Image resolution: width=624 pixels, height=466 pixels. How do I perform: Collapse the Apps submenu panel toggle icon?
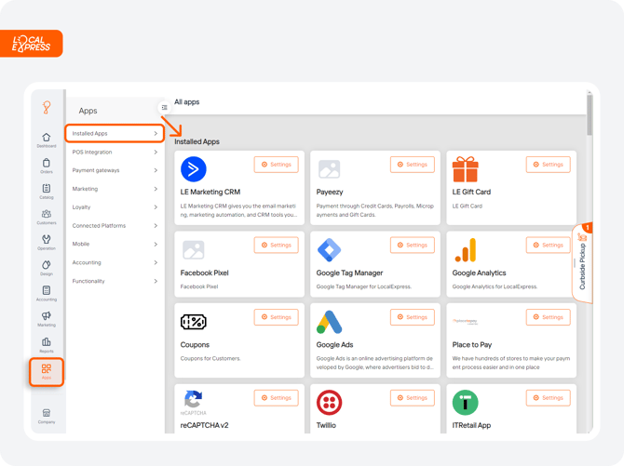tap(164, 107)
